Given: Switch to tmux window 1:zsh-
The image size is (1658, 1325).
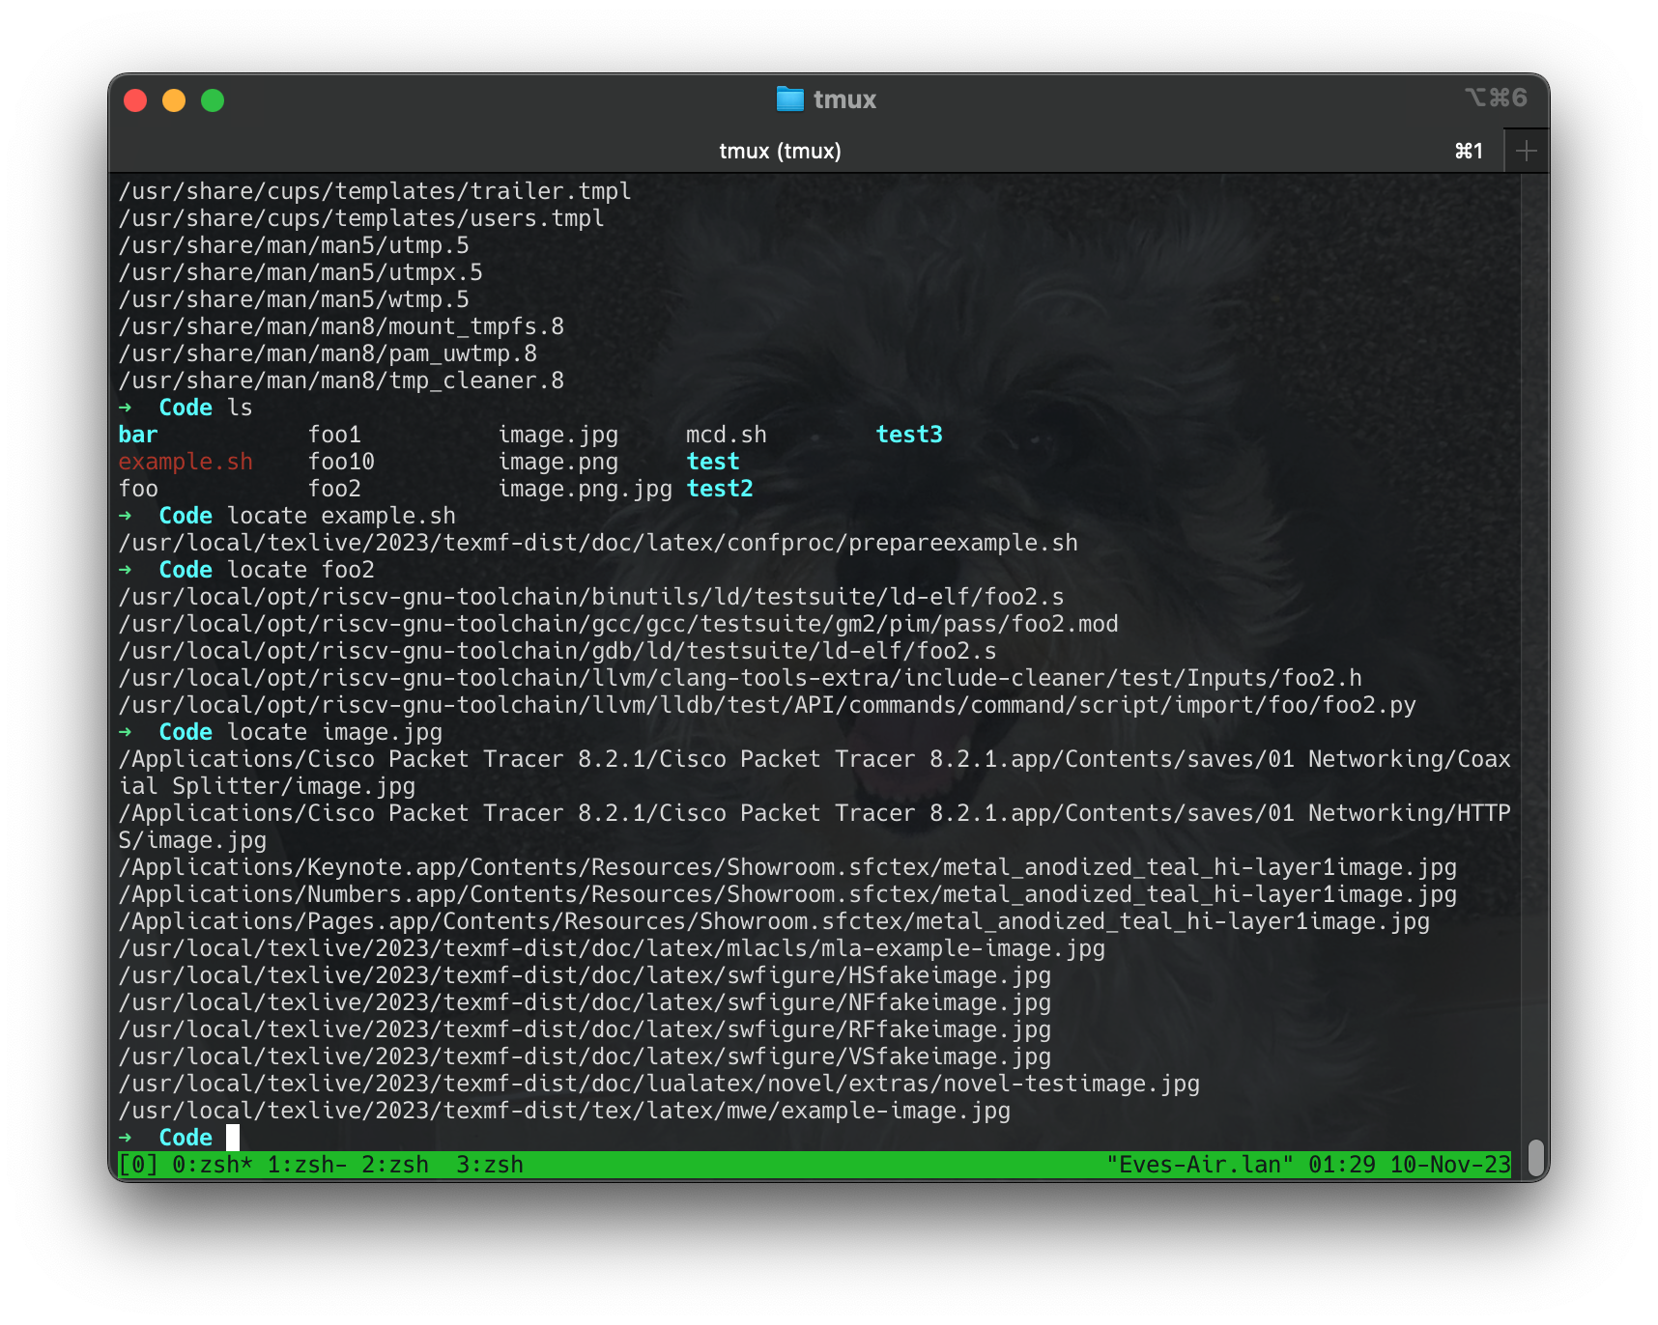Looking at the screenshot, I should 306,1165.
